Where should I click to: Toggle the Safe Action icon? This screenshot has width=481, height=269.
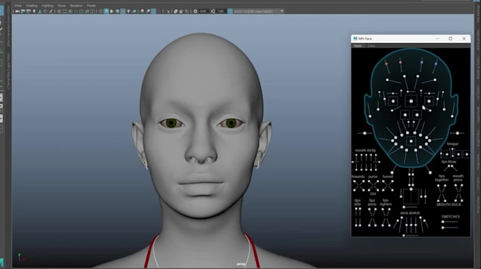point(87,11)
